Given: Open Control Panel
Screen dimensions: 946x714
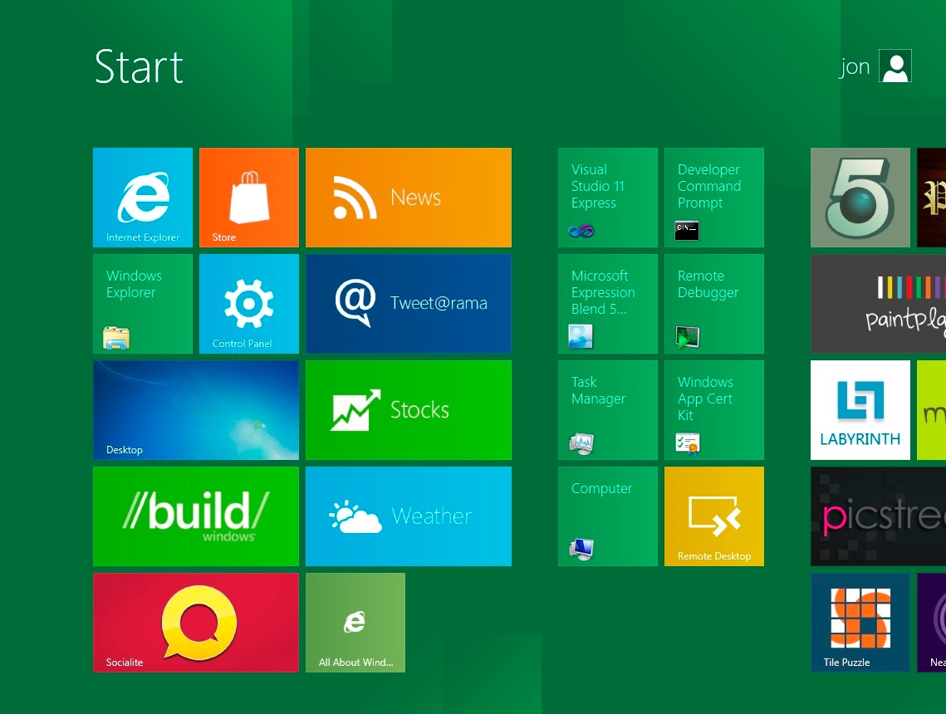Looking at the screenshot, I should tap(248, 303).
